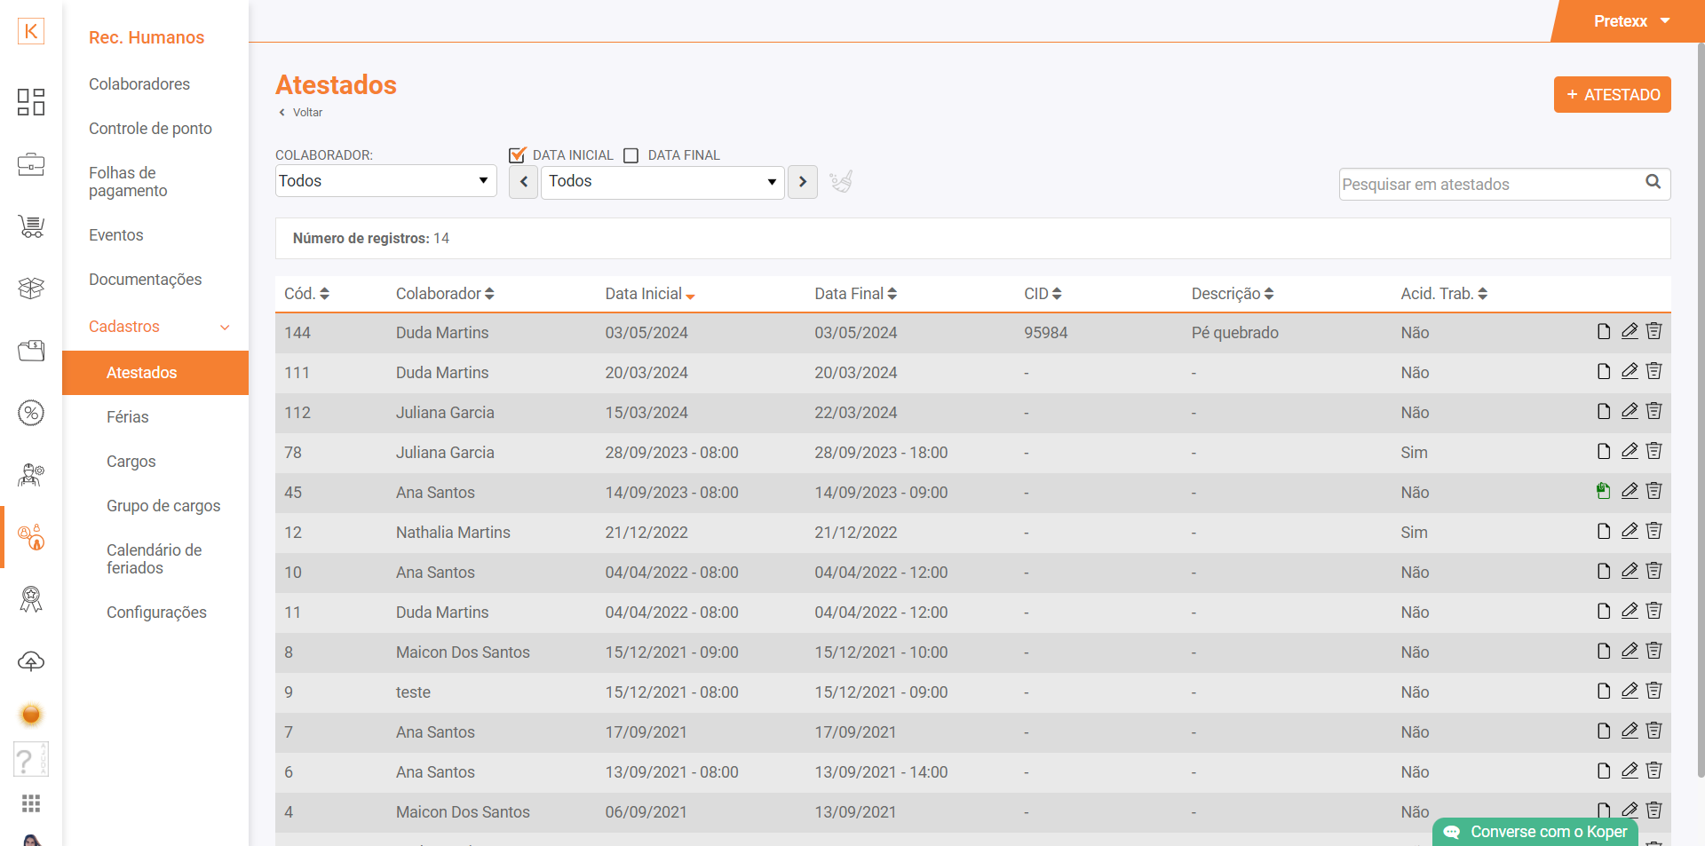Screen dimensions: 1705x846
Task: Open the cloud upload sidebar icon
Action: [31, 661]
